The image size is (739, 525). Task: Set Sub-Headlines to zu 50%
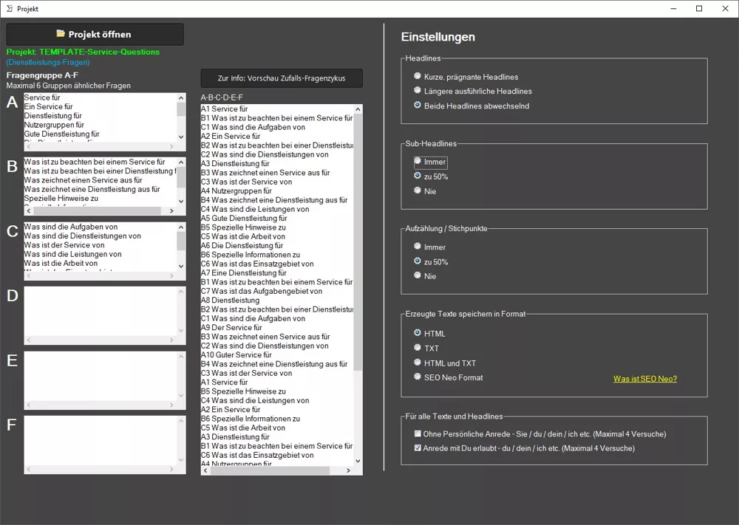pos(431,176)
